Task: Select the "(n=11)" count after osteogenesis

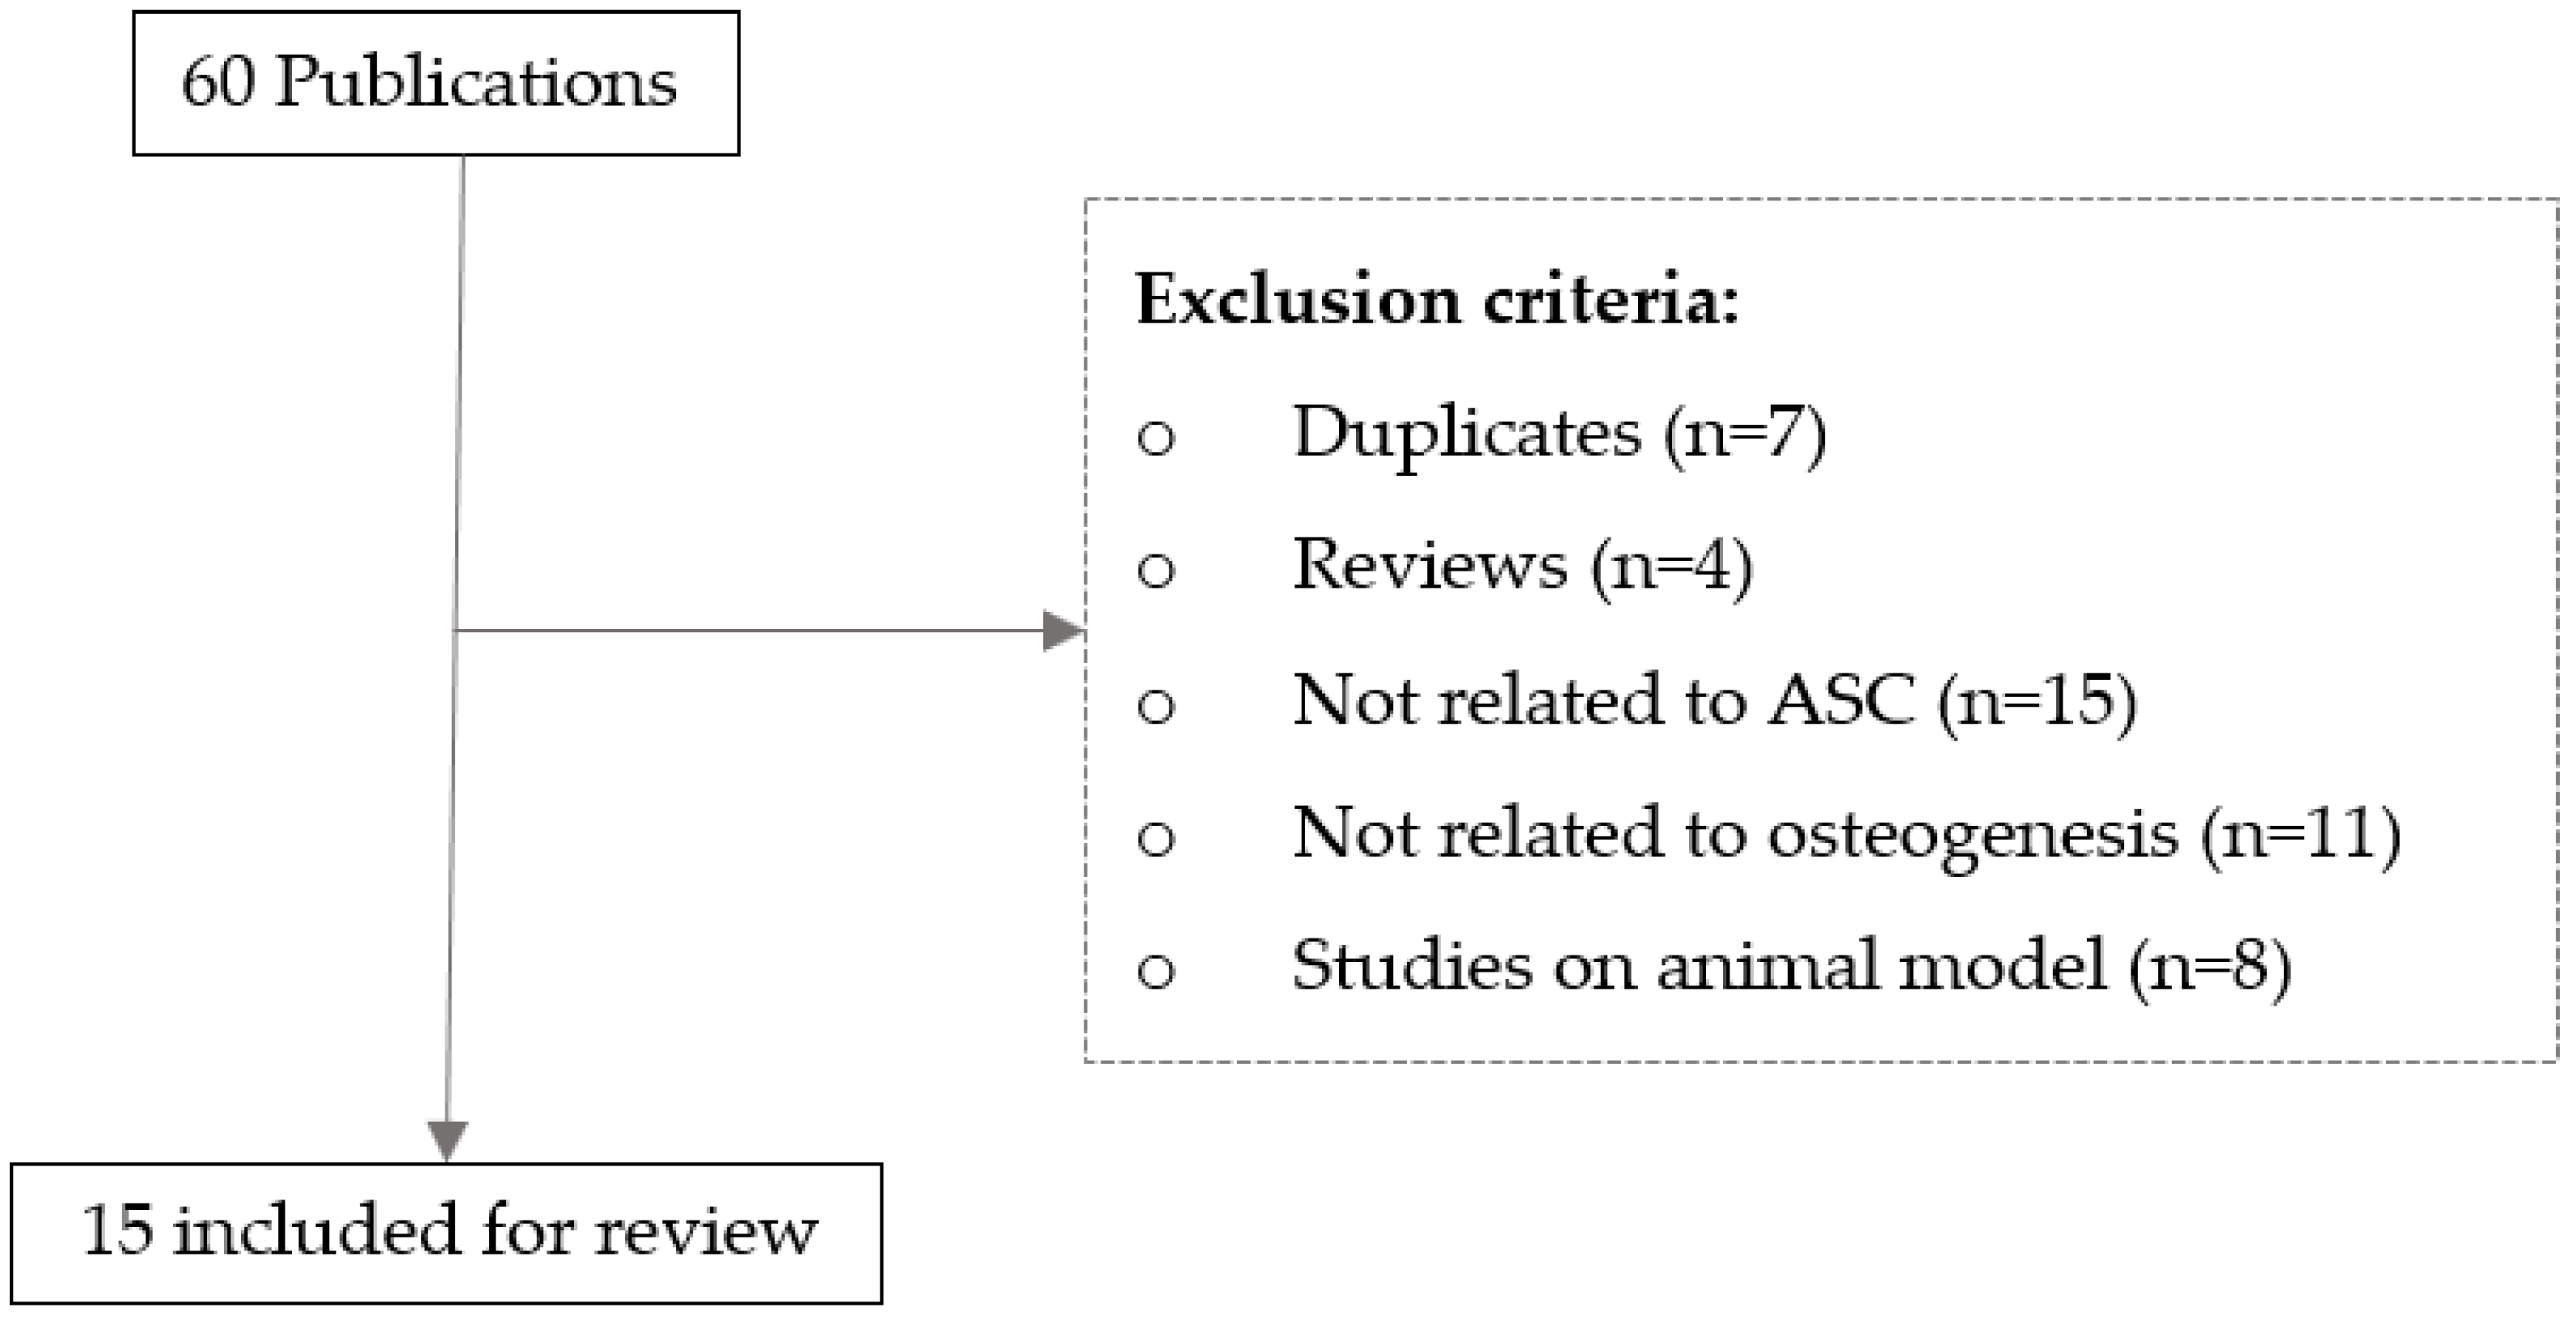Action: (x=2300, y=835)
